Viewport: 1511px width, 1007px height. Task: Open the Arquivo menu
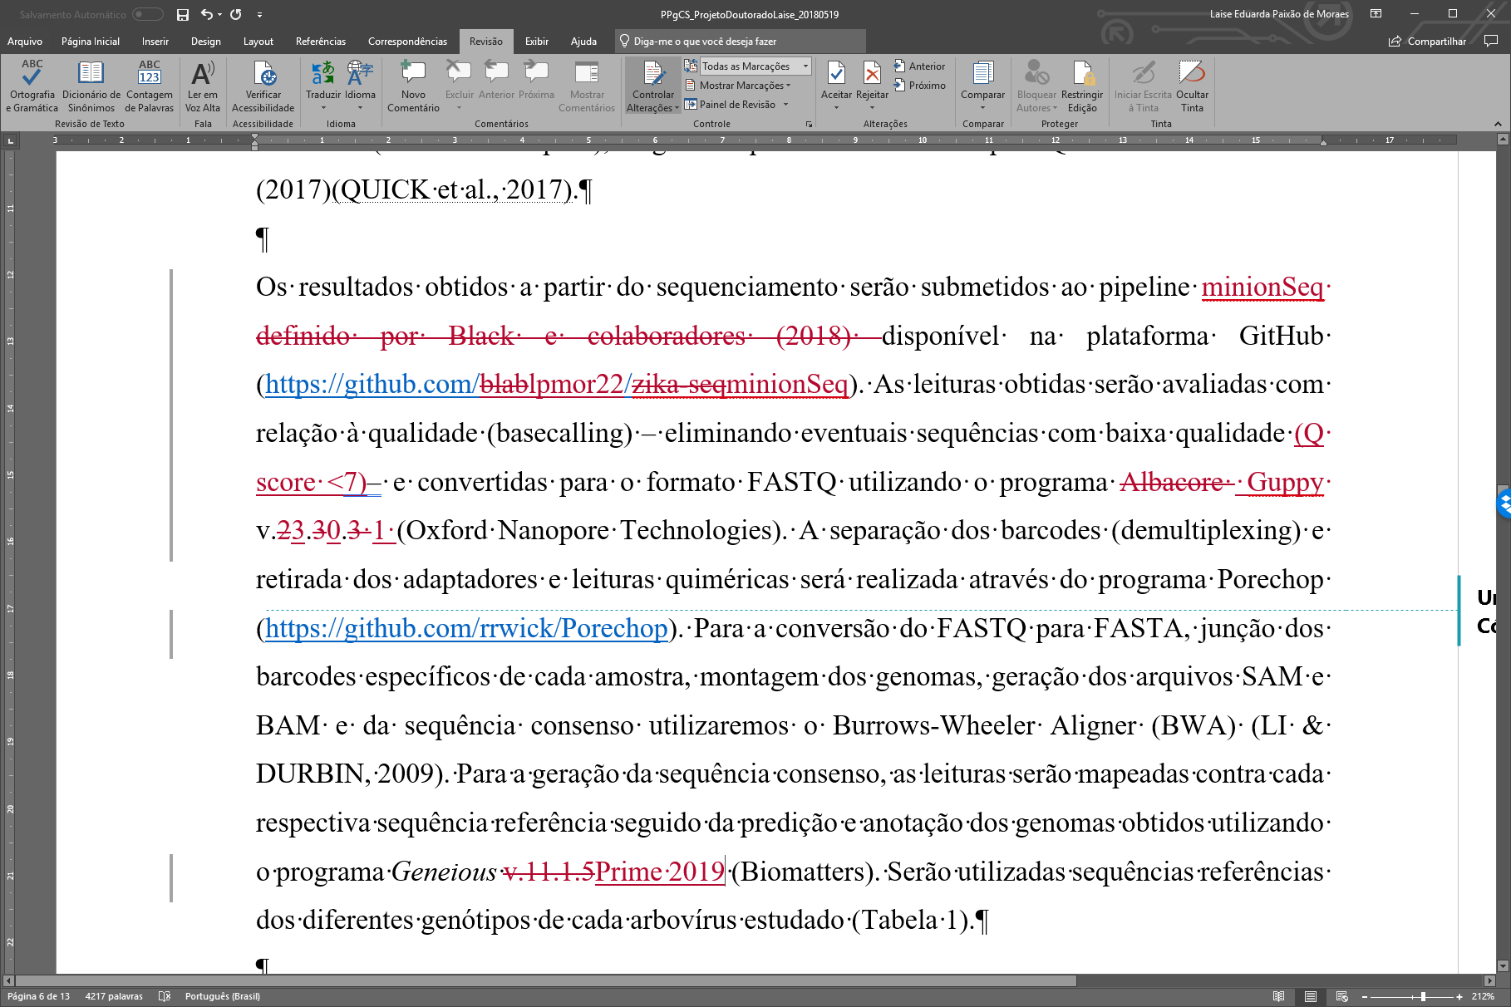tap(25, 42)
